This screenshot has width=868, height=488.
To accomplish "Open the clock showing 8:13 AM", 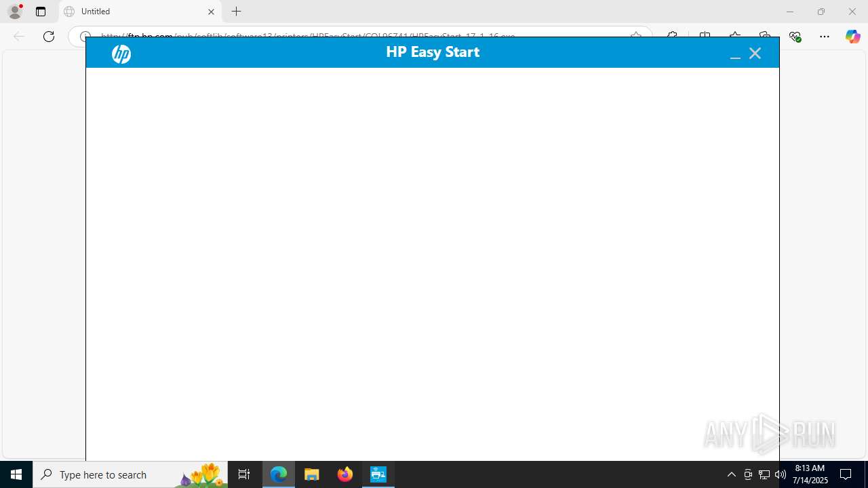I will (810, 474).
